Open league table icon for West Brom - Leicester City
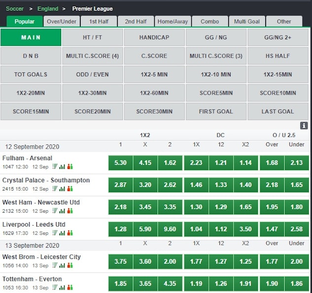This screenshot has width=312, height=293. tap(55, 265)
